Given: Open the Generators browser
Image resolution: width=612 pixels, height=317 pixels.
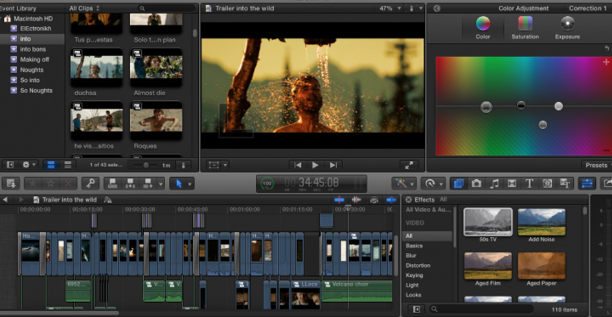Looking at the screenshot, I should (x=547, y=183).
